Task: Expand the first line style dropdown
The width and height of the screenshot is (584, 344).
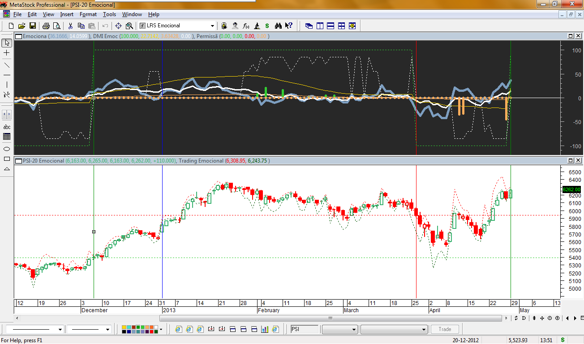Action: pos(60,329)
